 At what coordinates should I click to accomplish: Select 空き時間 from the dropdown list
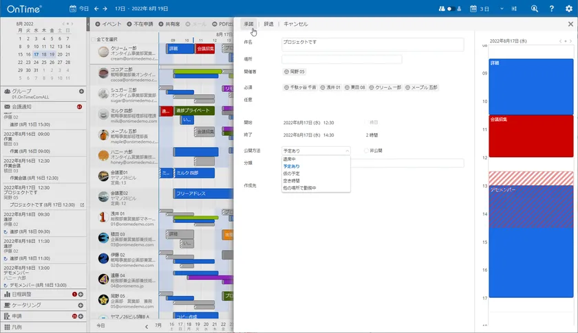pyautogui.click(x=292, y=181)
